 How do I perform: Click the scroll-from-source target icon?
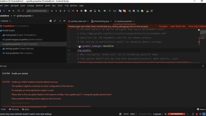51,21
